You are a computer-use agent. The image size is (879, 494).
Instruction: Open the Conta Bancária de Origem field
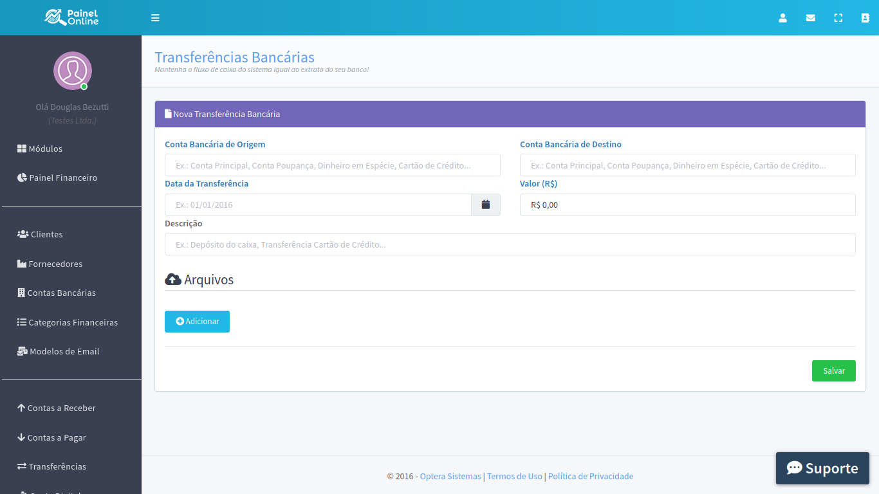(332, 165)
